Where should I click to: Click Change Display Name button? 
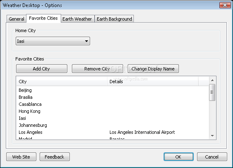click(153, 69)
